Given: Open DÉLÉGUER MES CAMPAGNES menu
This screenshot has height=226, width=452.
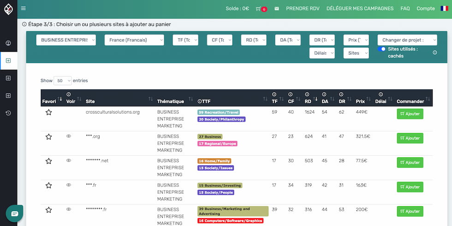Looking at the screenshot, I should tap(360, 9).
